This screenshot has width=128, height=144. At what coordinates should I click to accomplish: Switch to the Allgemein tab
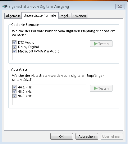point(13,16)
